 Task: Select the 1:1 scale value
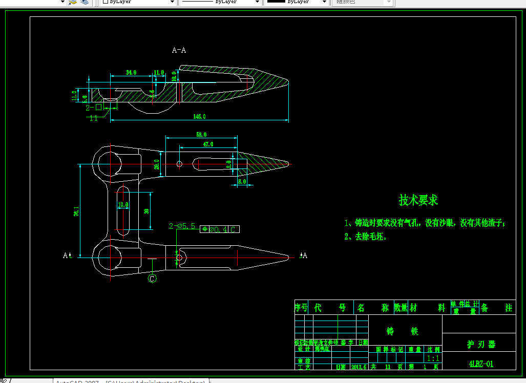coord(433,358)
